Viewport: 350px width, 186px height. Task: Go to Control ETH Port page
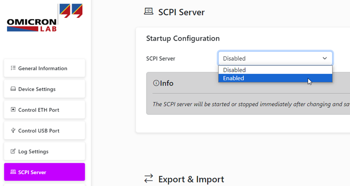[x=45, y=109]
